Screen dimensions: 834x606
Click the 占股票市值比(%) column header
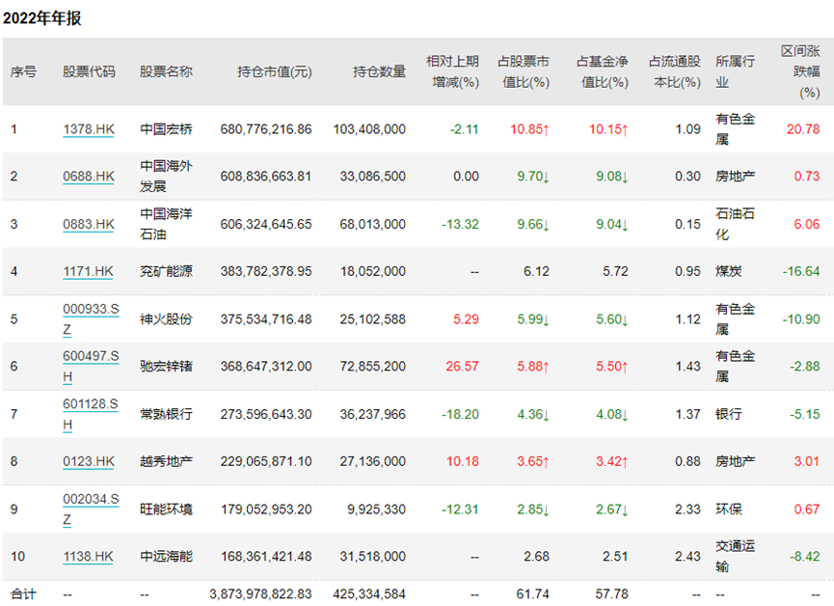pyautogui.click(x=524, y=71)
